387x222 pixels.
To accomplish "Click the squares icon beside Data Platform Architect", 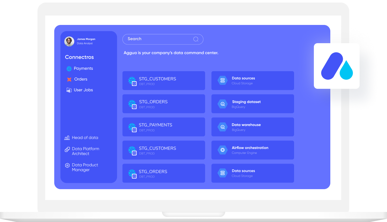I will click(x=67, y=149).
